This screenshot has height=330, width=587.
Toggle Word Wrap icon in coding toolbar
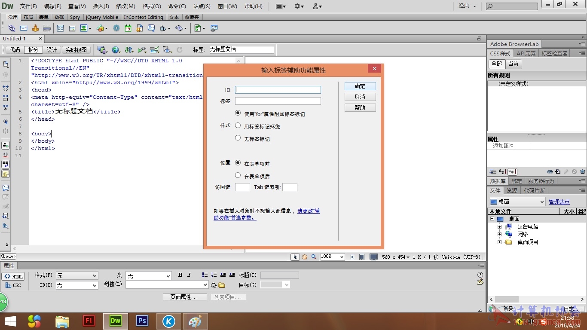[6, 164]
